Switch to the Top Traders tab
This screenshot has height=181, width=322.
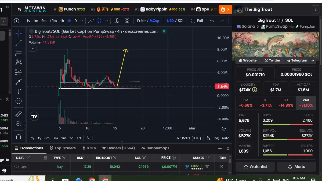point(63,148)
